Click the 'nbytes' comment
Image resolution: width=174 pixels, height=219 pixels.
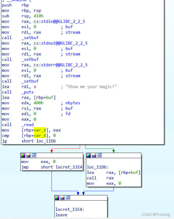coord(73,103)
